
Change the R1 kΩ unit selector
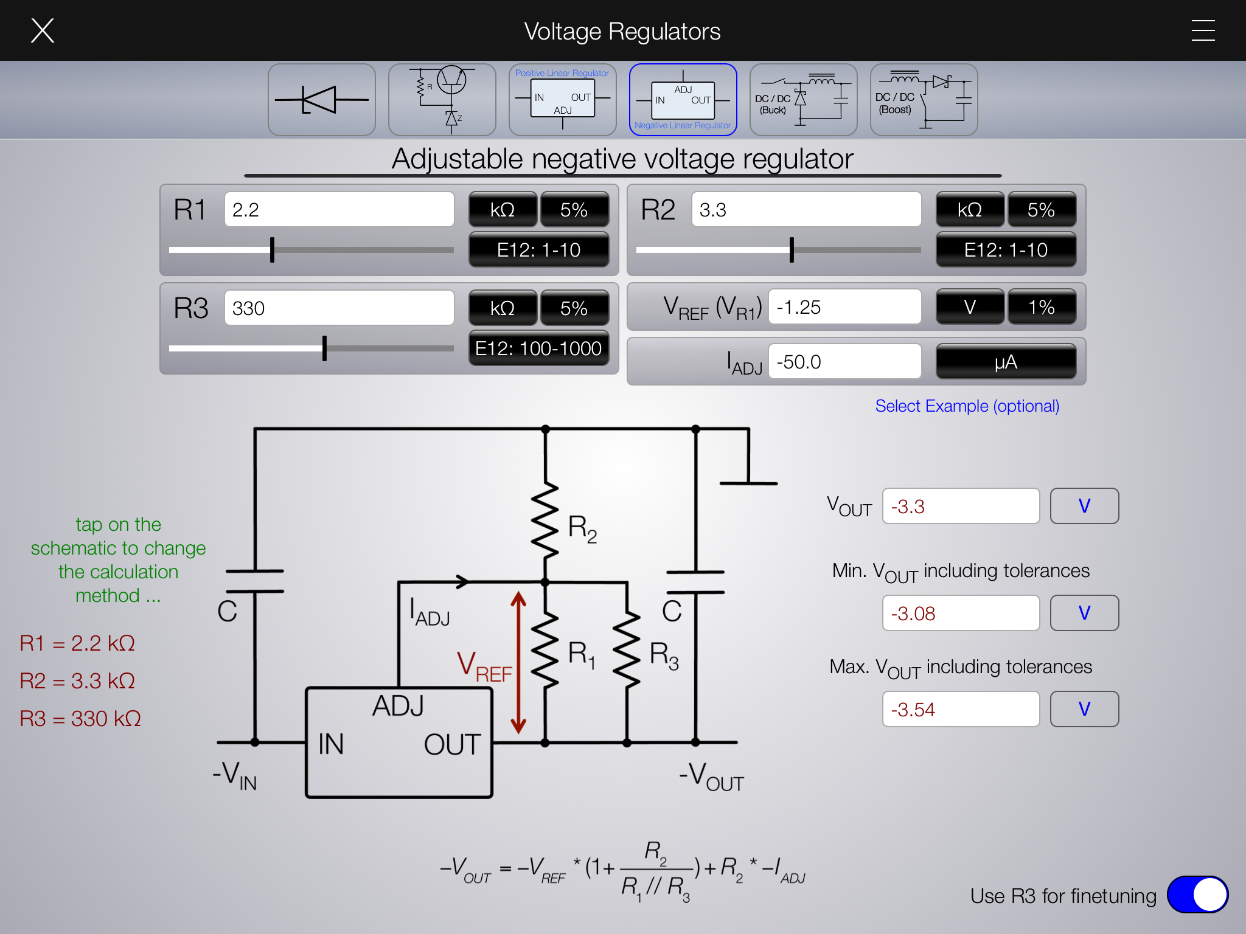click(503, 210)
